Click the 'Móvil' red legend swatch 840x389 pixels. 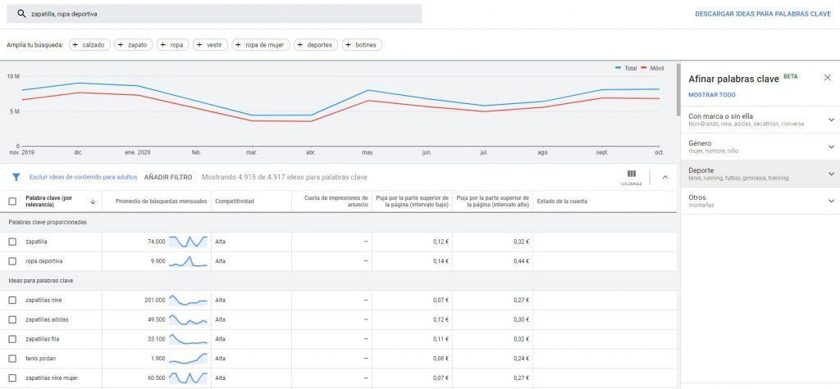tap(645, 69)
